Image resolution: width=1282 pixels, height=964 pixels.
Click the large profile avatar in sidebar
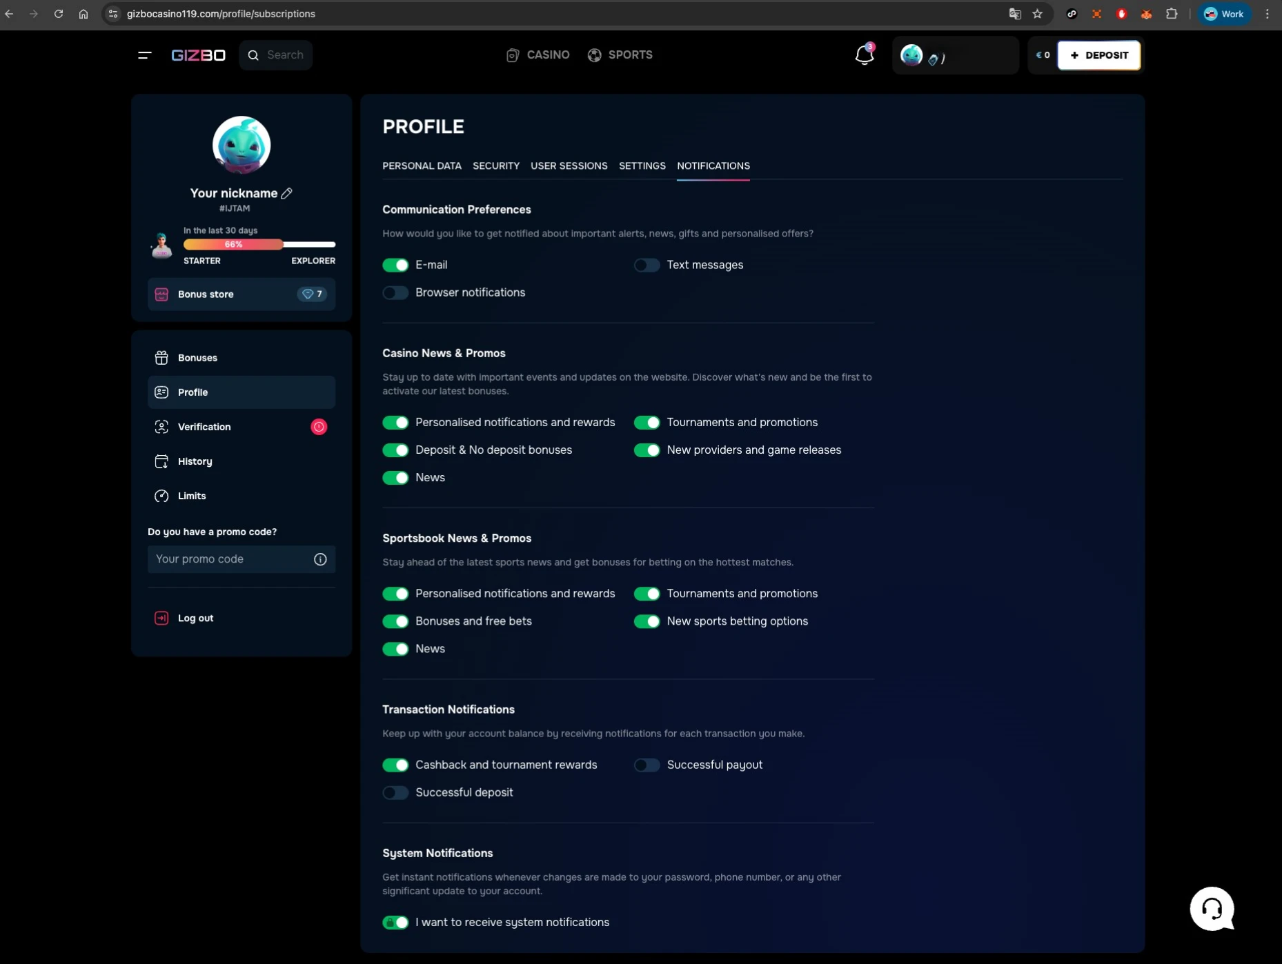tap(241, 145)
